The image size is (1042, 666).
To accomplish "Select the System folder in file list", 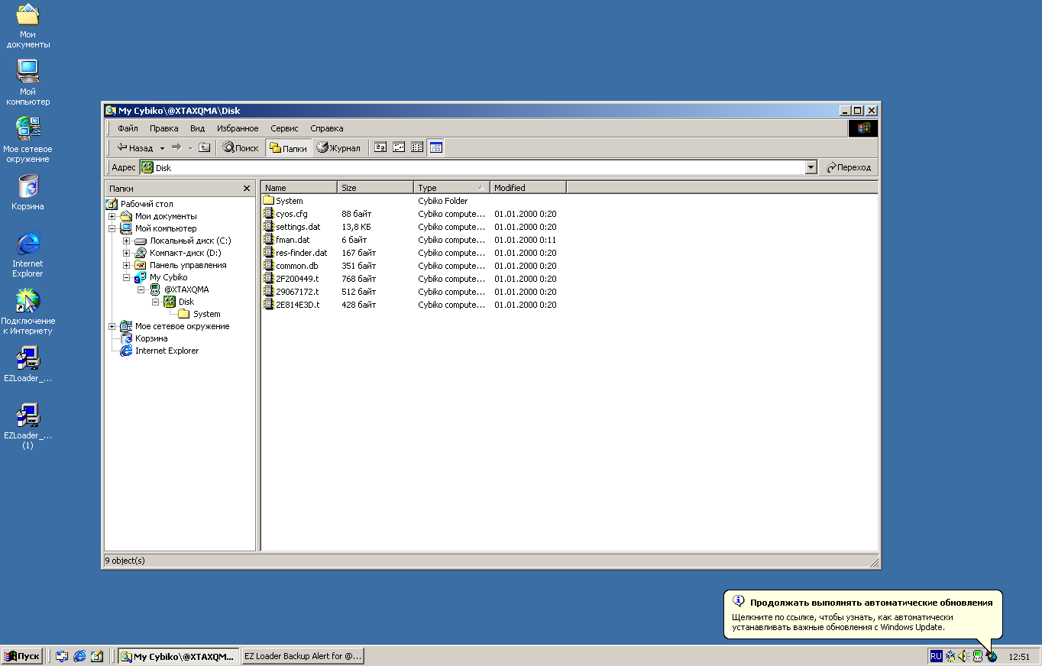I will click(x=283, y=201).
